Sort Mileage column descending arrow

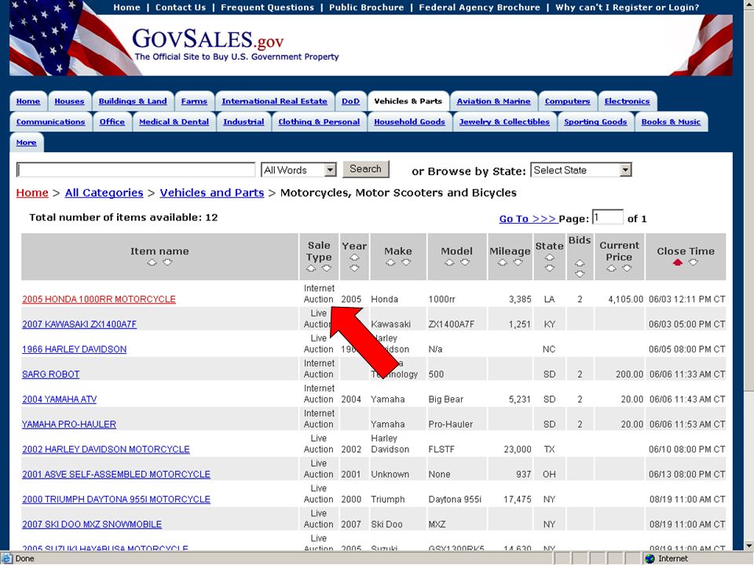click(x=518, y=263)
